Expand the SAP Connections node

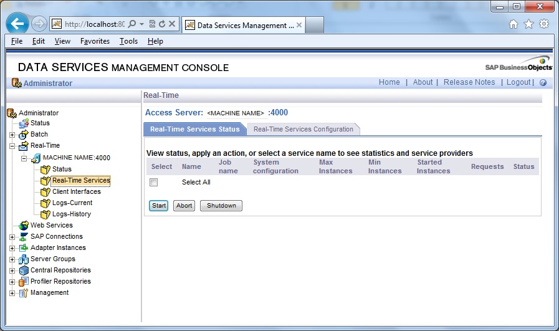[x=12, y=237]
